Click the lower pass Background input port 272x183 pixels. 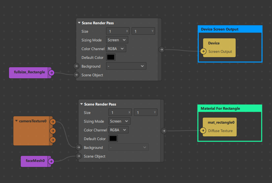79,147
